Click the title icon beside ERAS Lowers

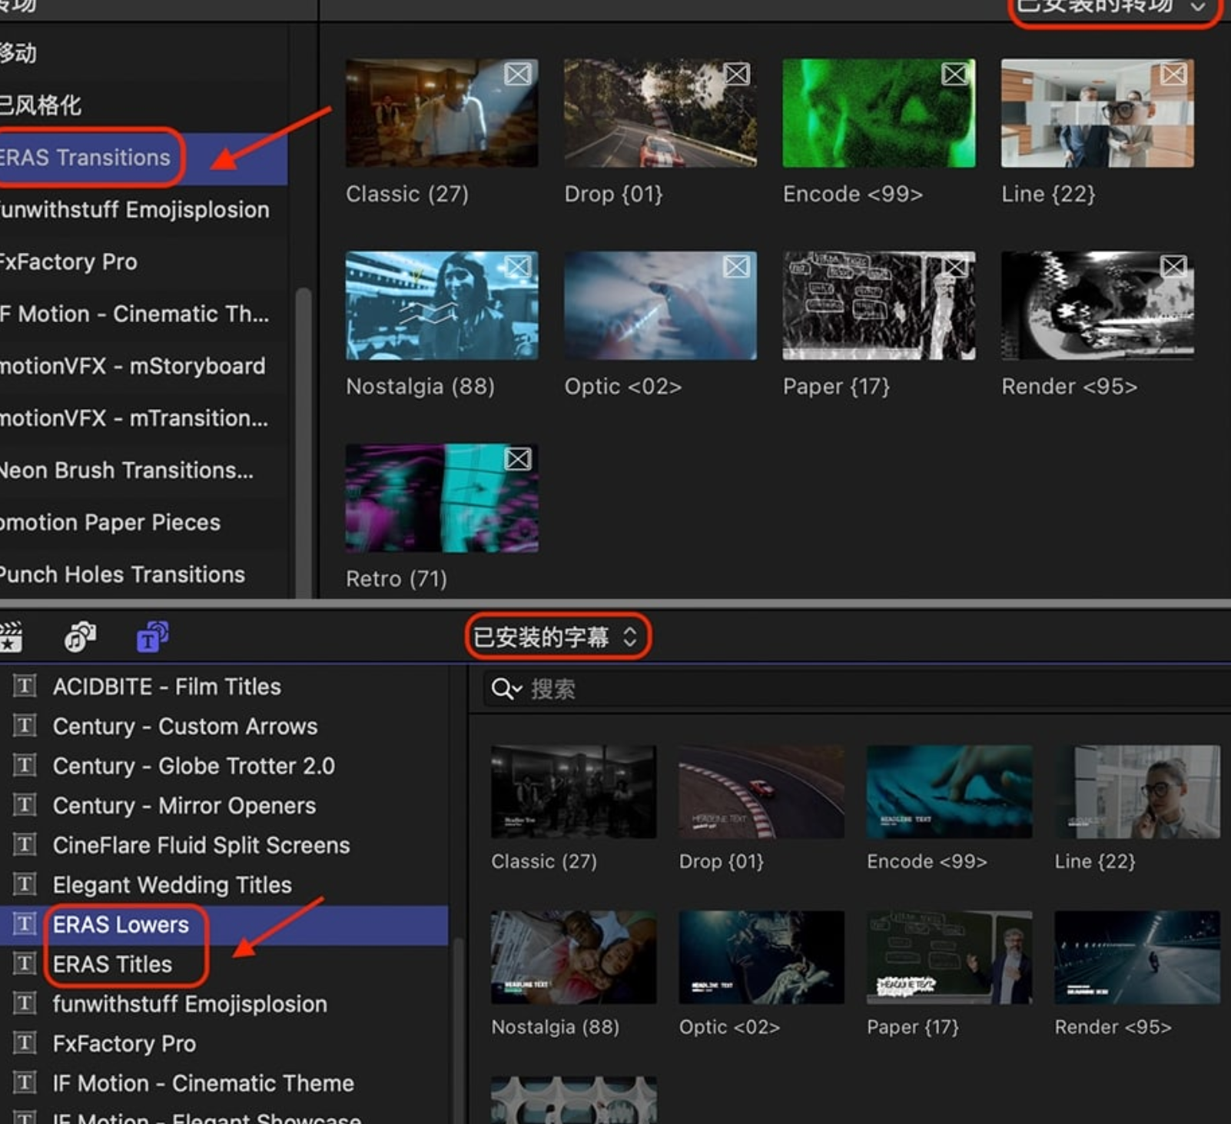pos(25,924)
